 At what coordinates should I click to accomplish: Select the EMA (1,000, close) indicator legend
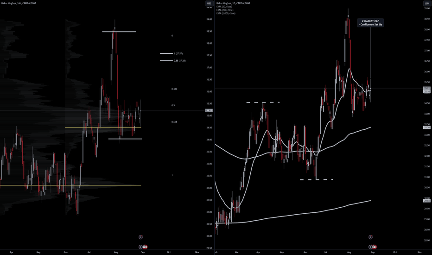[226, 13]
